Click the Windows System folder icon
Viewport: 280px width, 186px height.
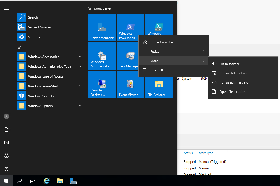[22, 106]
